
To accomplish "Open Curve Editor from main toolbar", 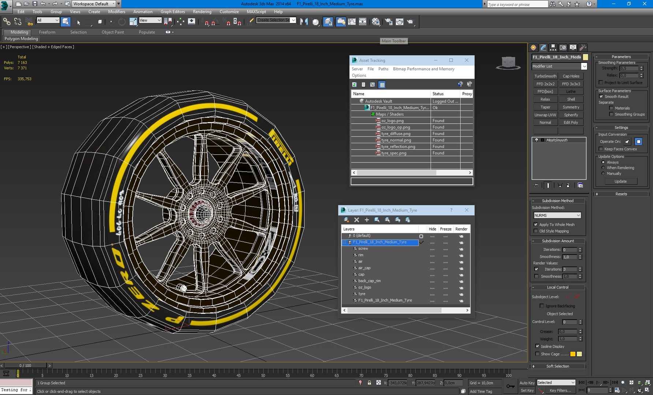I will pos(352,22).
